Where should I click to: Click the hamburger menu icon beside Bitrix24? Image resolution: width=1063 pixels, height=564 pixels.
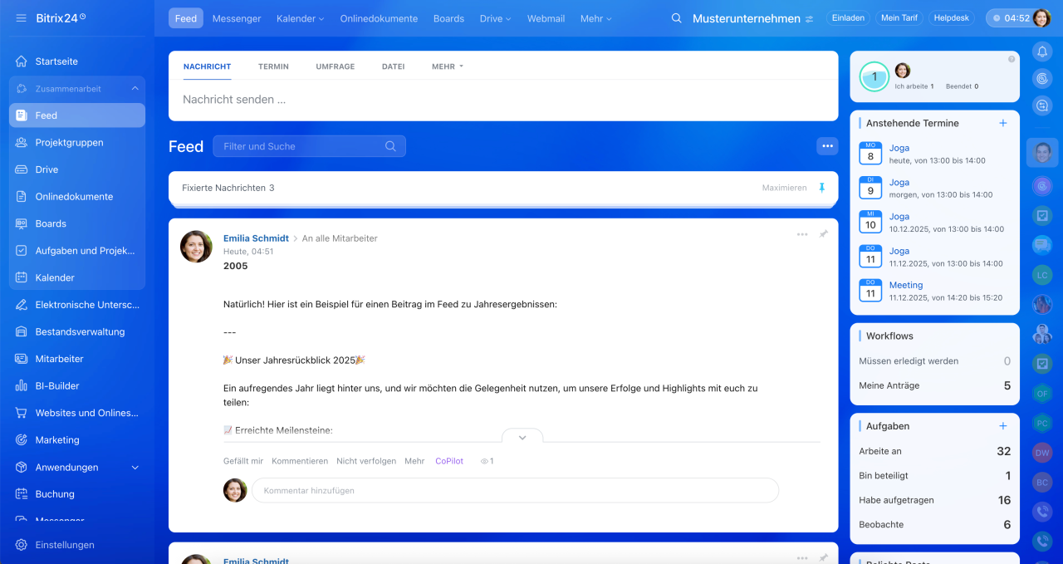[21, 17]
